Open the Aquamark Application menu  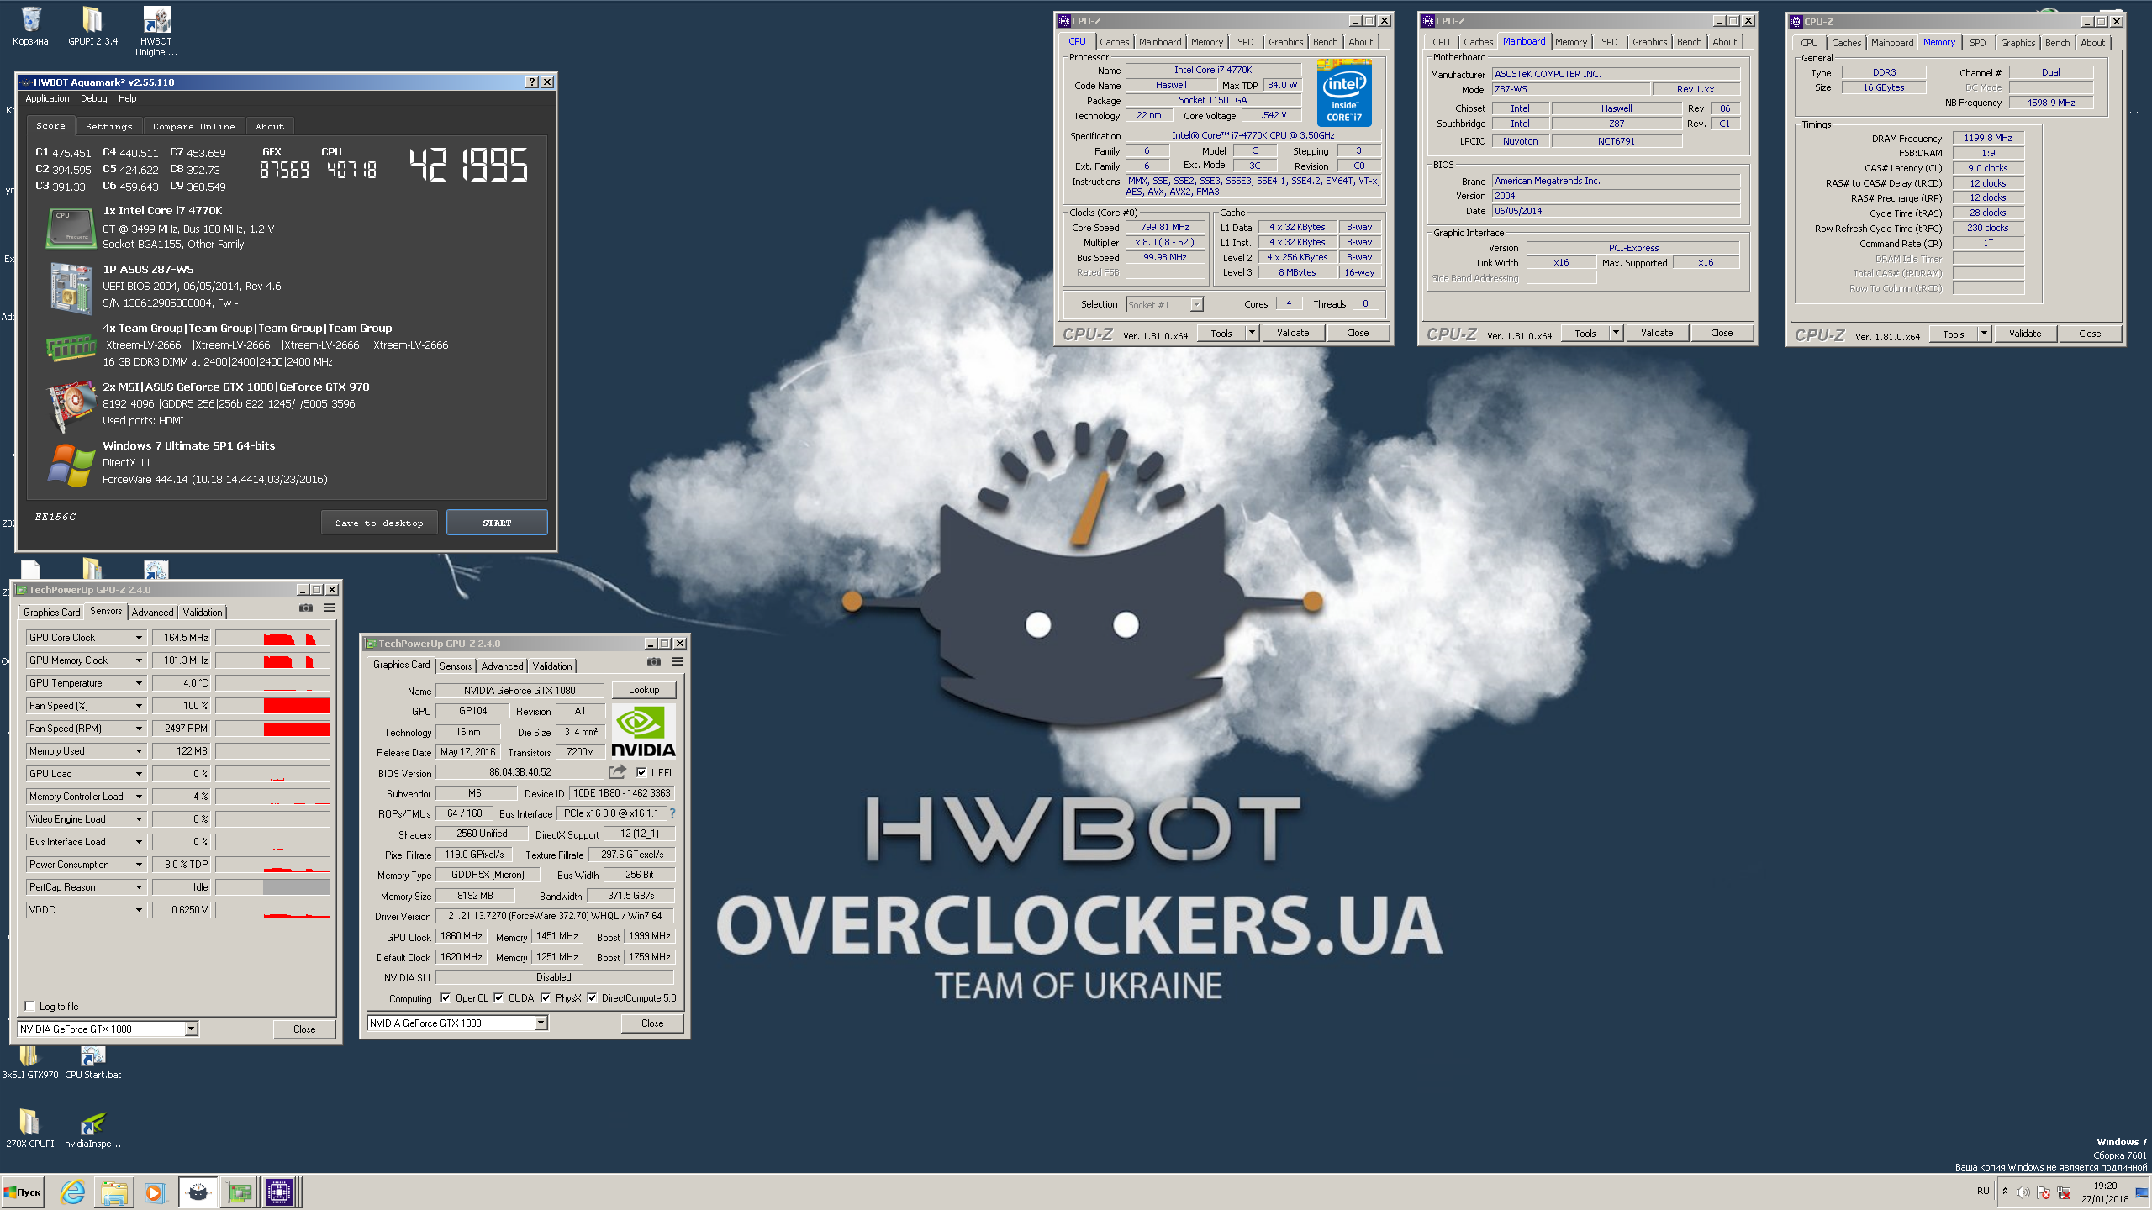pos(47,98)
